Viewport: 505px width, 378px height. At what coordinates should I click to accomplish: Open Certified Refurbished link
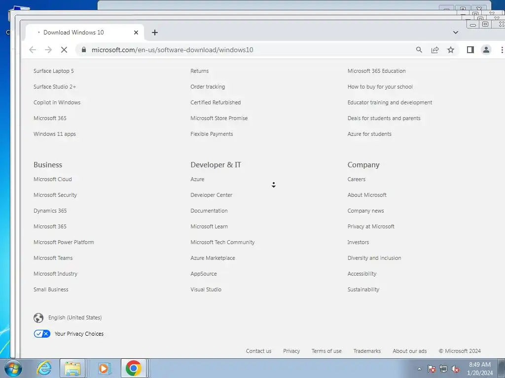point(216,102)
